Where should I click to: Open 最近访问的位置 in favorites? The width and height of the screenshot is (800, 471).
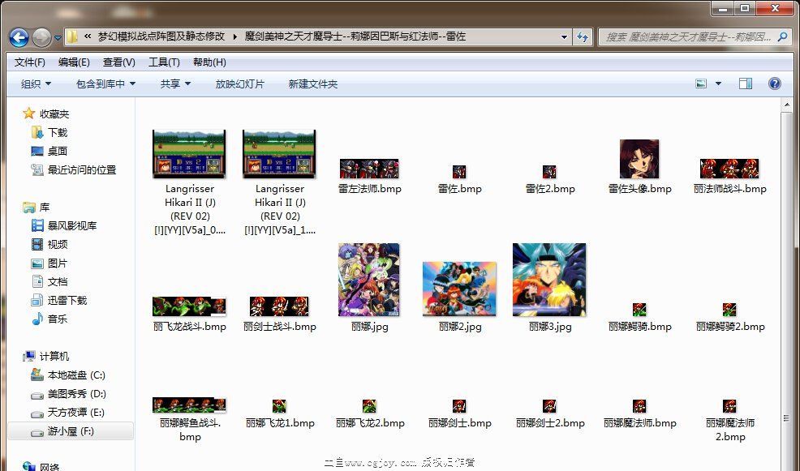[x=74, y=169]
